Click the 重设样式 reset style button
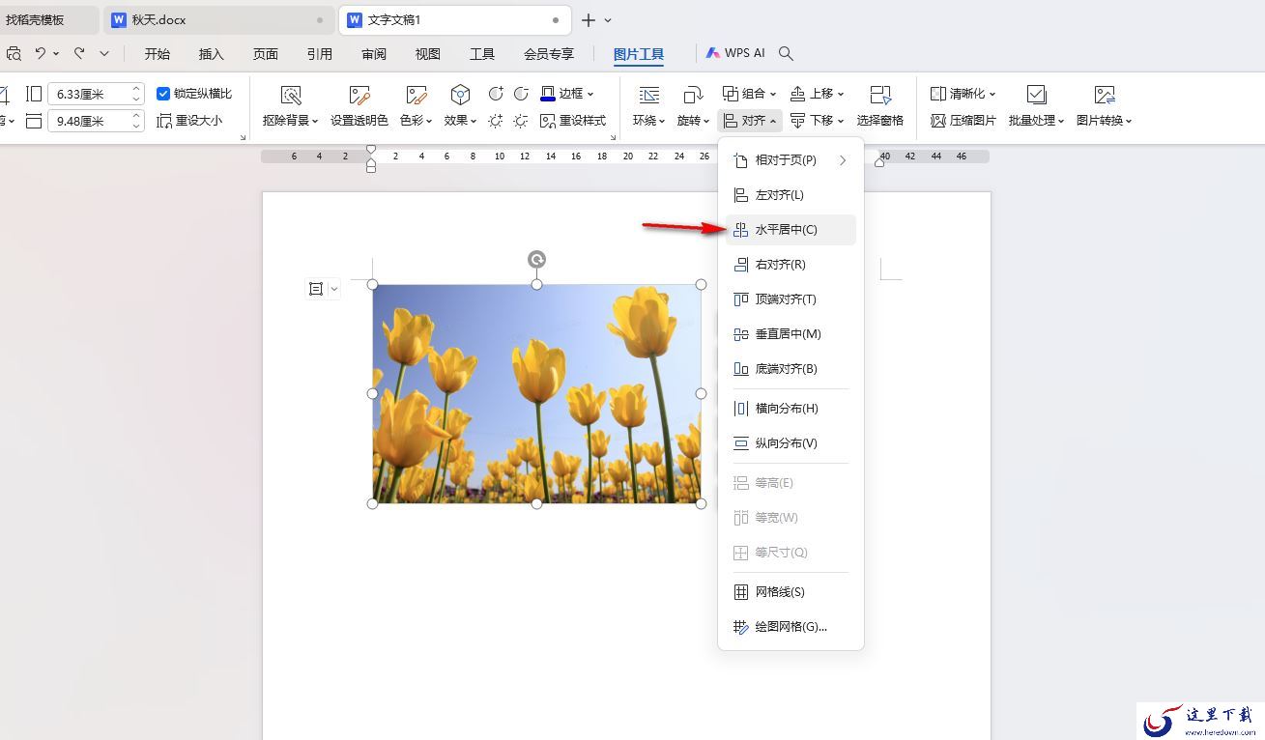Image resolution: width=1265 pixels, height=740 pixels. (574, 121)
